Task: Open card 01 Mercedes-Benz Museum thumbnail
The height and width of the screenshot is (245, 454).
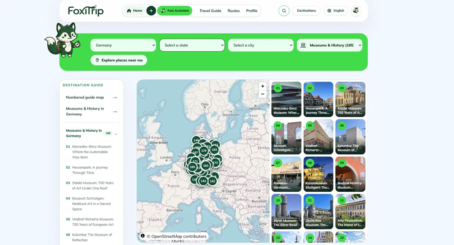Action: pos(286,99)
